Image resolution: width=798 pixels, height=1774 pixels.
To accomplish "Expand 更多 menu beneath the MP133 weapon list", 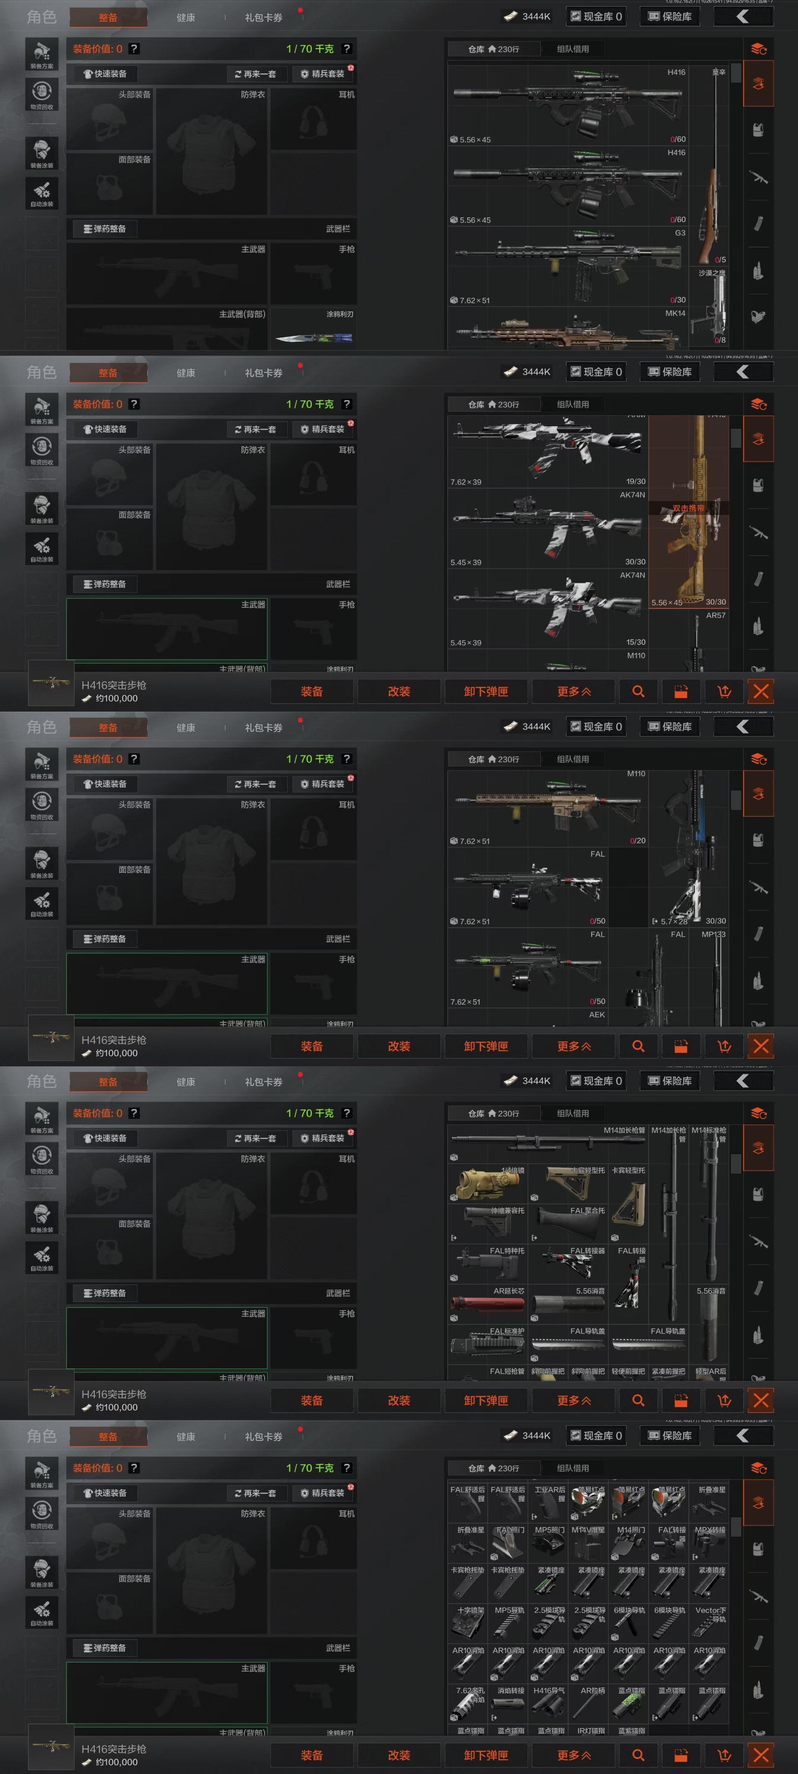I will (x=574, y=1046).
